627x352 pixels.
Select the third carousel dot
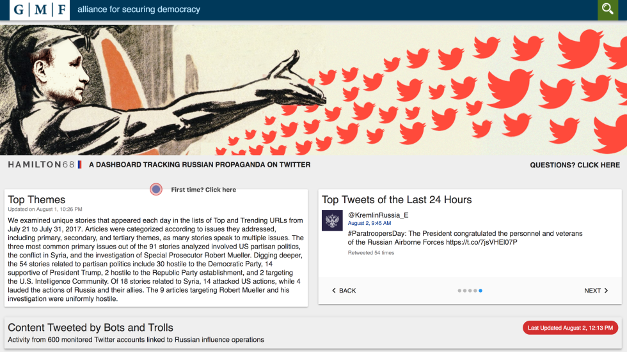(470, 291)
